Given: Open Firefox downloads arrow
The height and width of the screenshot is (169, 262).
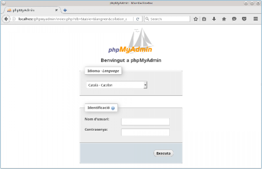Looking at the screenshot, I should pyautogui.click(x=214, y=19).
